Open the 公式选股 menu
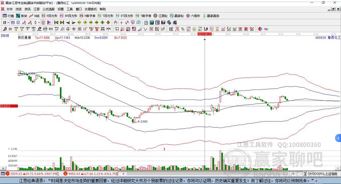The width and height of the screenshot is (341, 184). point(49,9)
